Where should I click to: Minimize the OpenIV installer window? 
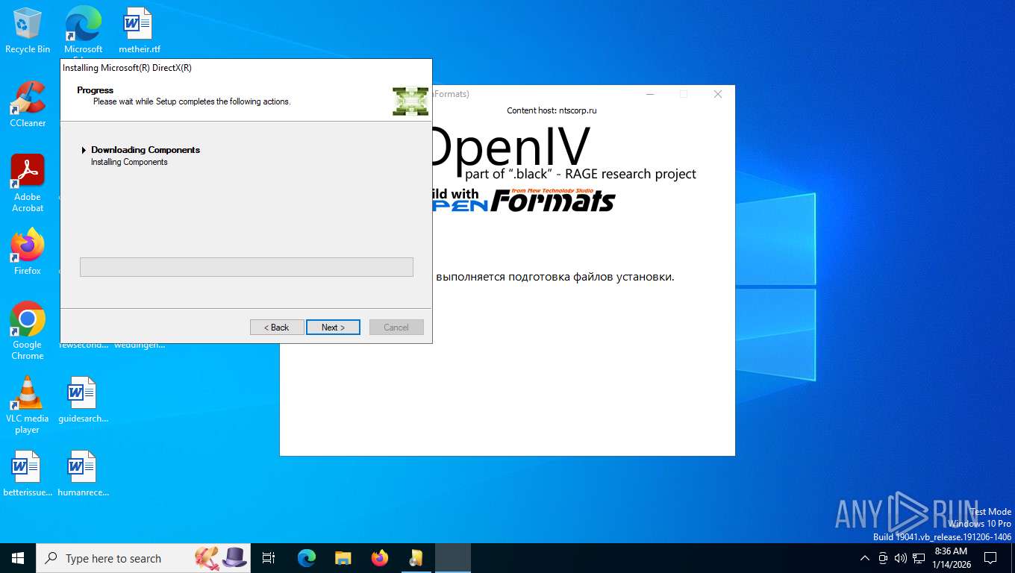point(651,94)
